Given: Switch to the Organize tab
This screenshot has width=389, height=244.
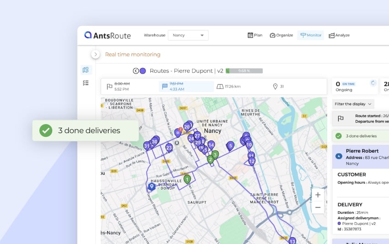Looking at the screenshot, I should click(281, 35).
